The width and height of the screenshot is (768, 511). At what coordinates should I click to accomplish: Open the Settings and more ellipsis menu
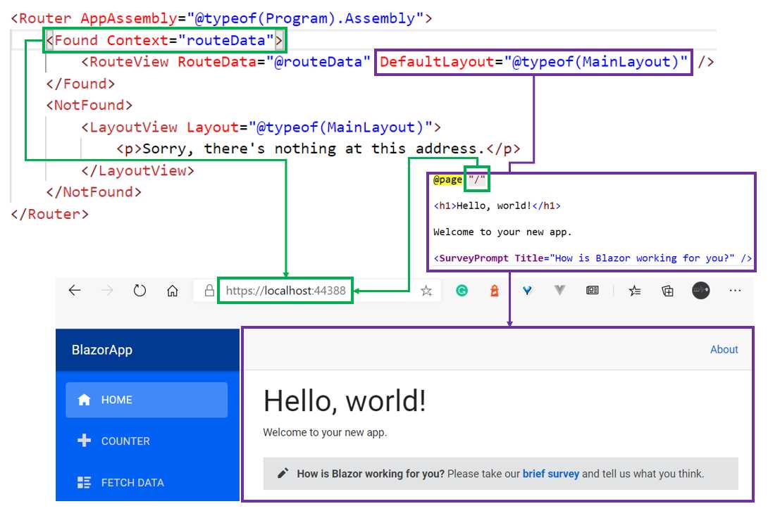click(x=736, y=290)
